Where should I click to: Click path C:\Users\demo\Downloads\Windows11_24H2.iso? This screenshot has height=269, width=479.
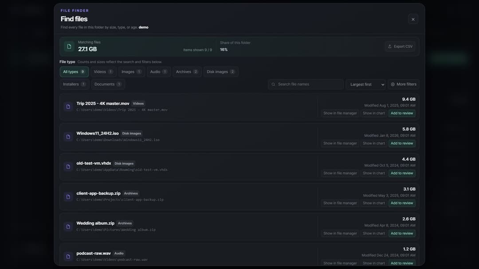(118, 140)
